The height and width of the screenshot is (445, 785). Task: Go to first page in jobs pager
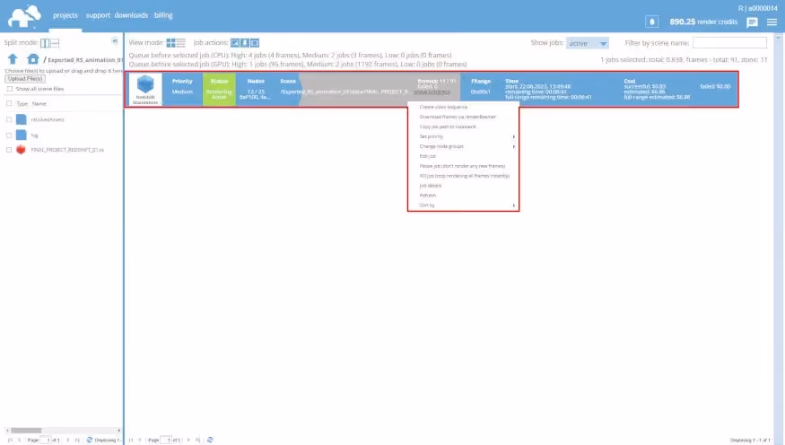coord(131,440)
